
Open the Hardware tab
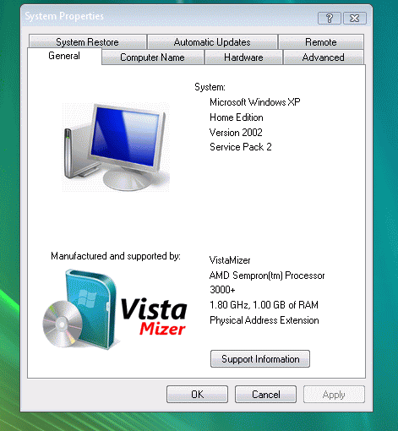click(x=243, y=57)
